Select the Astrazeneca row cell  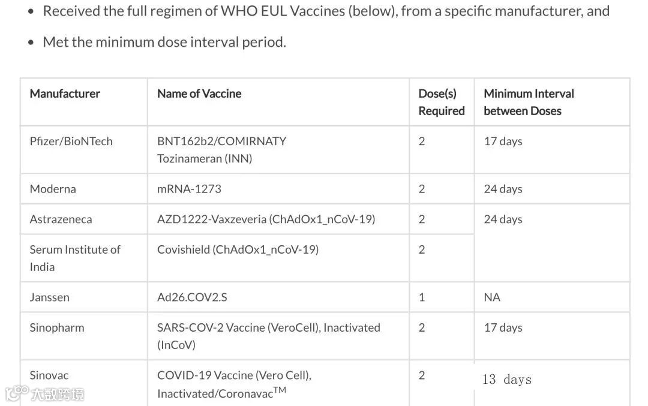pyautogui.click(x=61, y=219)
